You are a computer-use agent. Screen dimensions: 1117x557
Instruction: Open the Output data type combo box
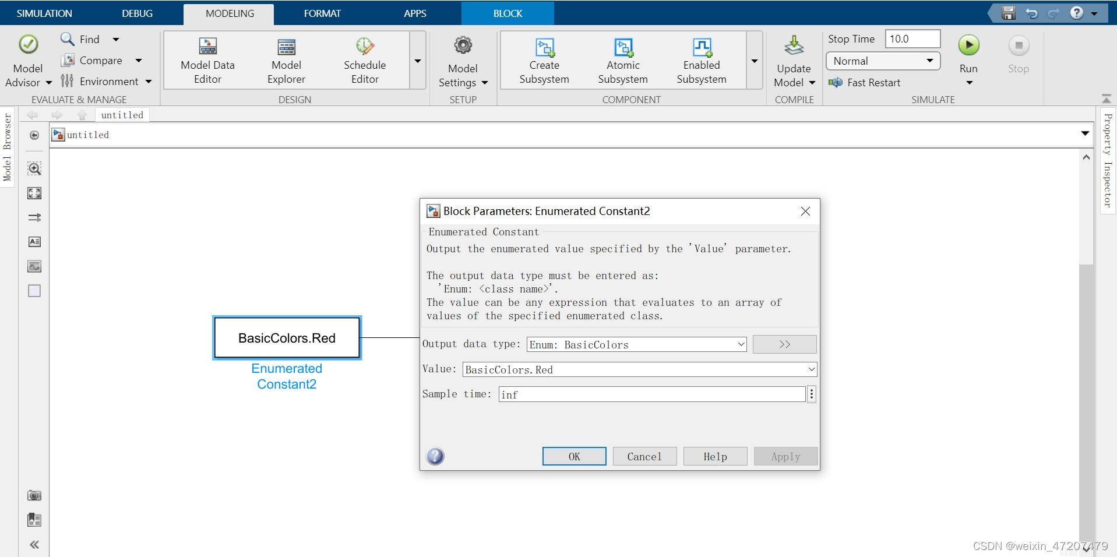pos(637,344)
